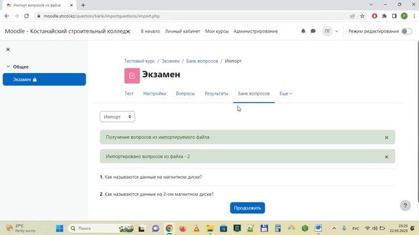The width and height of the screenshot is (419, 235).
Task: Expand the user menu chevron beside ПГ
Action: click(337, 31)
